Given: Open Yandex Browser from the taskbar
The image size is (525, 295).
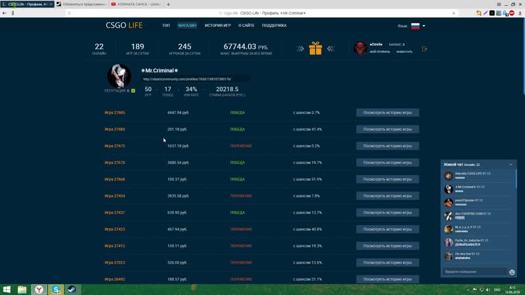Looking at the screenshot, I should [x=39, y=289].
